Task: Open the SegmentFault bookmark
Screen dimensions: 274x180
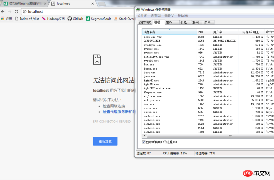Action: [x=98, y=19]
